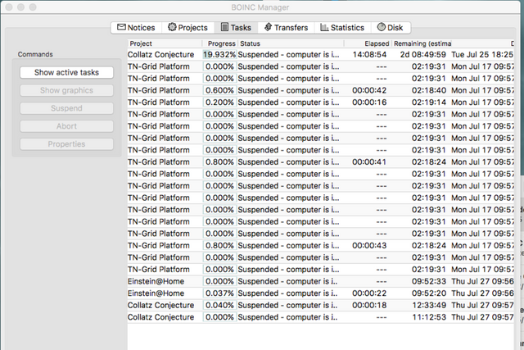The height and width of the screenshot is (350, 524).
Task: Sort by the Remaining (estimated) column header
Action: (422, 43)
